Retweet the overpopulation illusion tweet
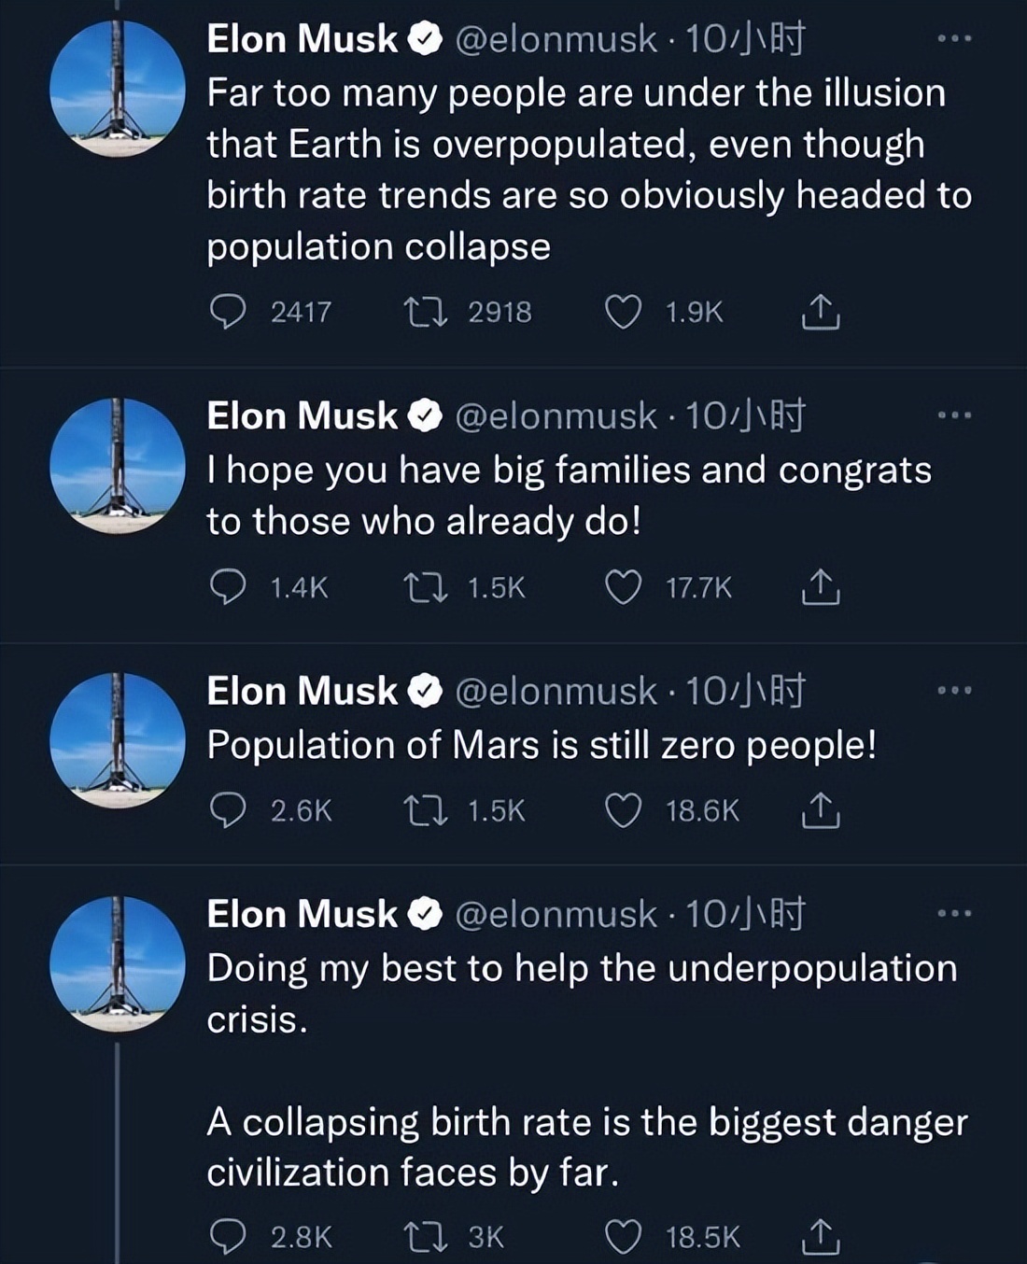1027x1264 pixels. [x=423, y=312]
